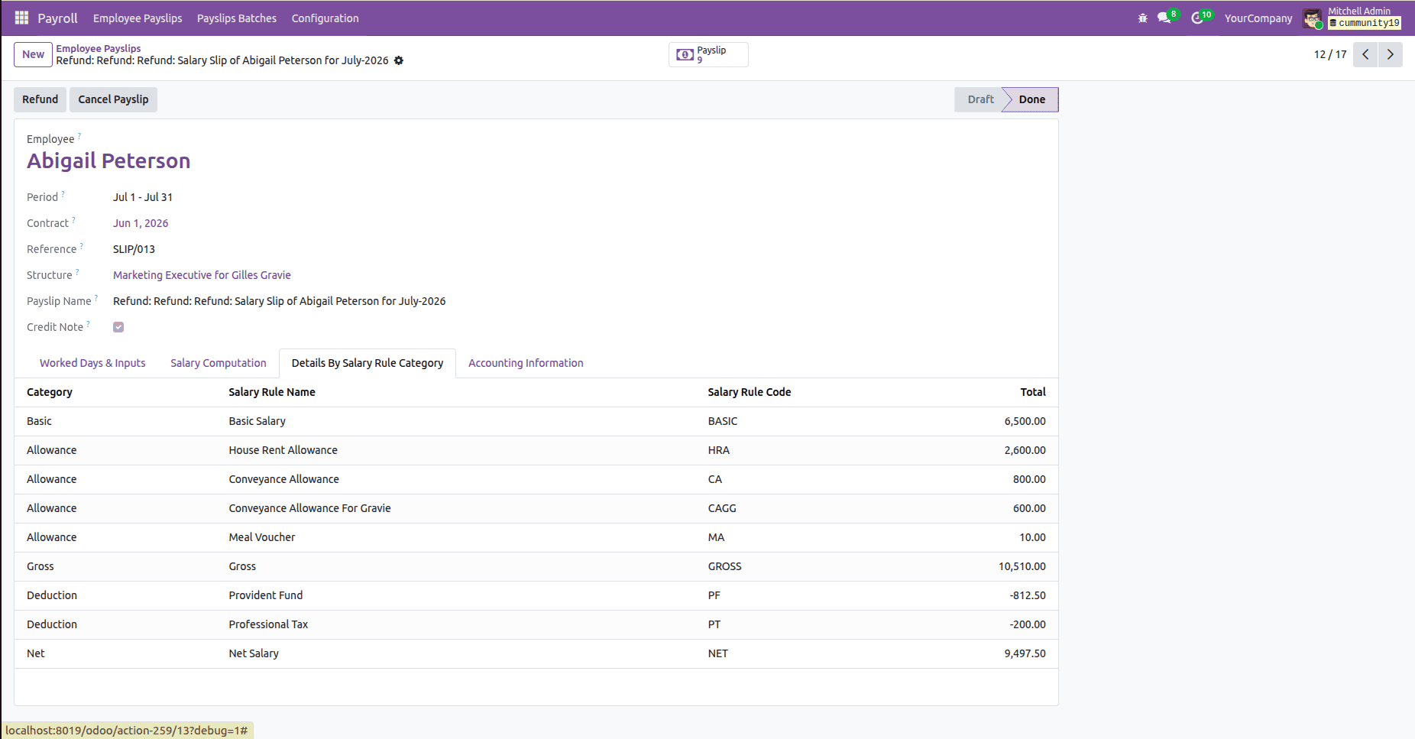The width and height of the screenshot is (1415, 739).
Task: Click Cancel Payslip button
Action: [113, 99]
